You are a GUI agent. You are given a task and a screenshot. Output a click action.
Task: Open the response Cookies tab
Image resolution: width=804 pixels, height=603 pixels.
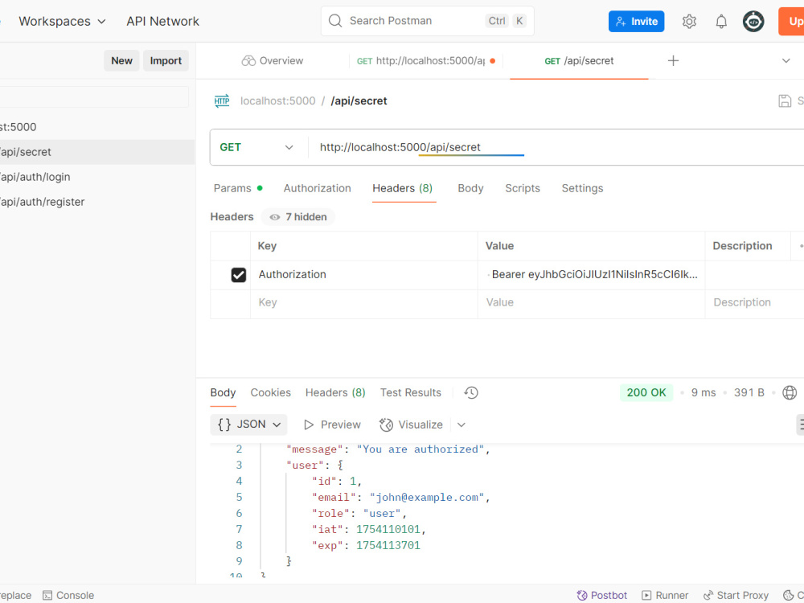pos(270,393)
